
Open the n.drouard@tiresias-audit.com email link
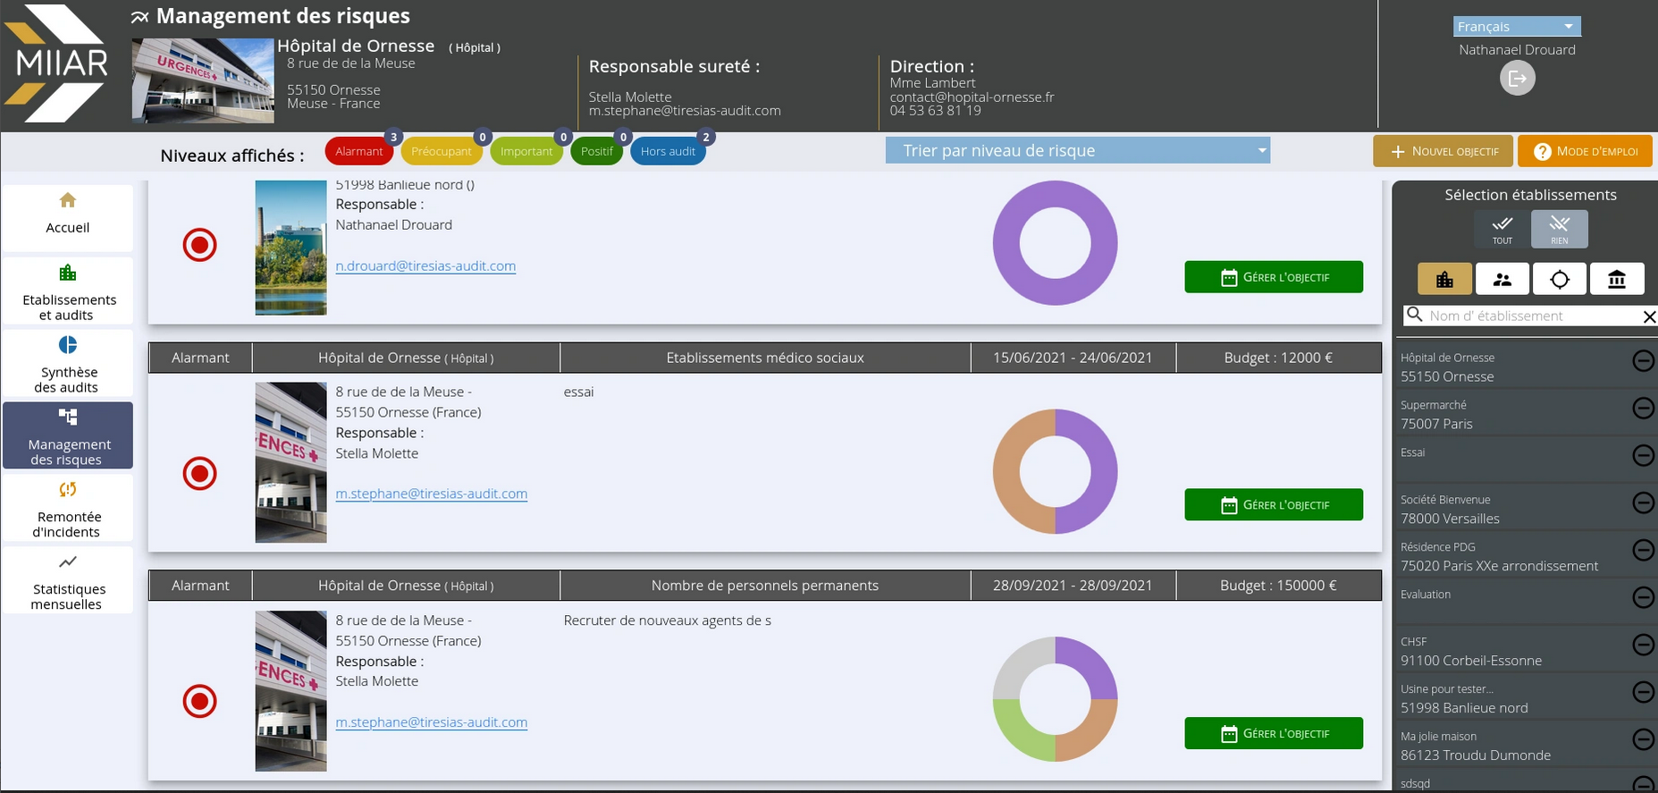pos(425,266)
